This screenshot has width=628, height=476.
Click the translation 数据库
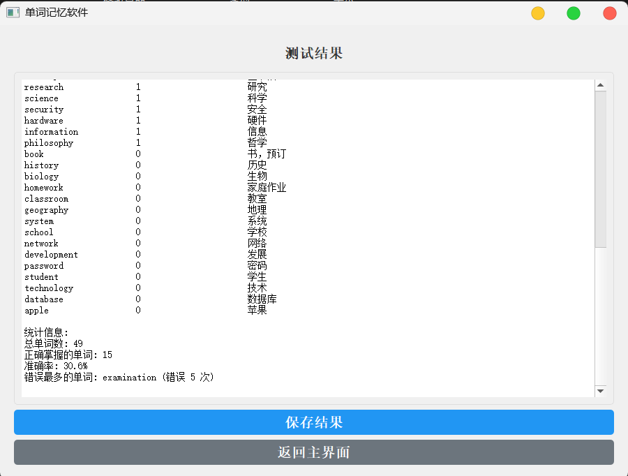pos(262,299)
